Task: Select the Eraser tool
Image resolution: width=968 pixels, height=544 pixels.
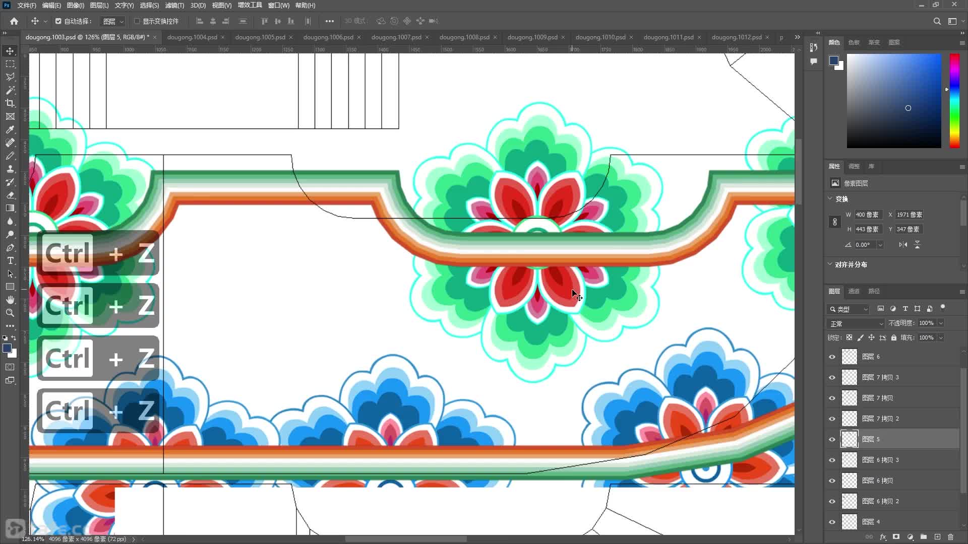Action: (x=10, y=195)
